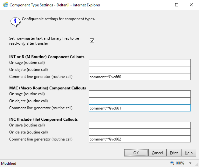Screen dimensions: 199x167
Task: Click the Internet Explorer icon in title bar
Action: tap(5, 5)
